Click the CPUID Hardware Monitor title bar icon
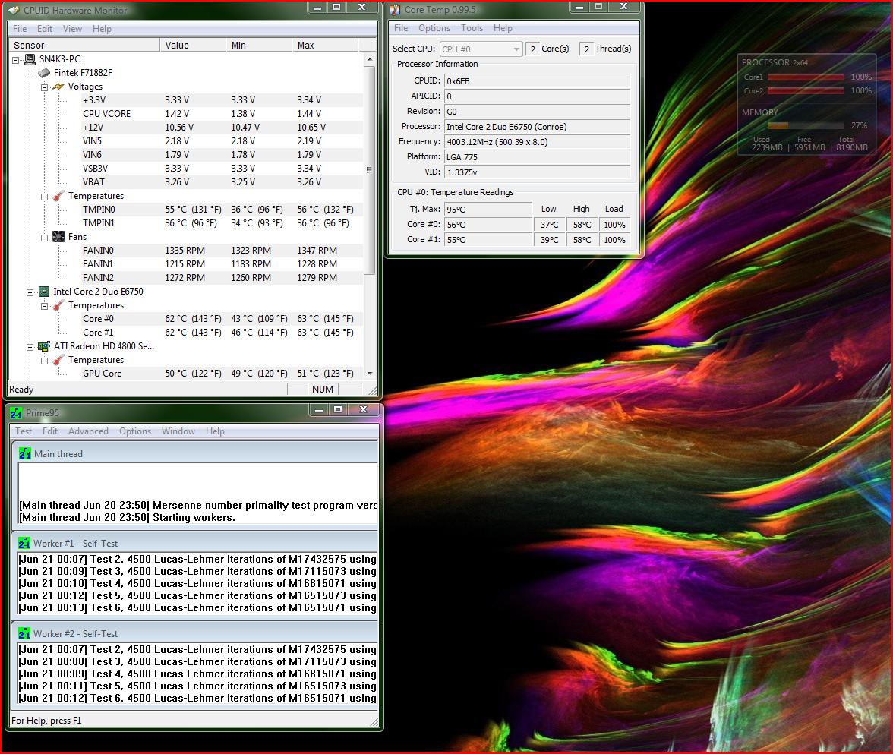Image resolution: width=893 pixels, height=754 pixels. (x=14, y=11)
